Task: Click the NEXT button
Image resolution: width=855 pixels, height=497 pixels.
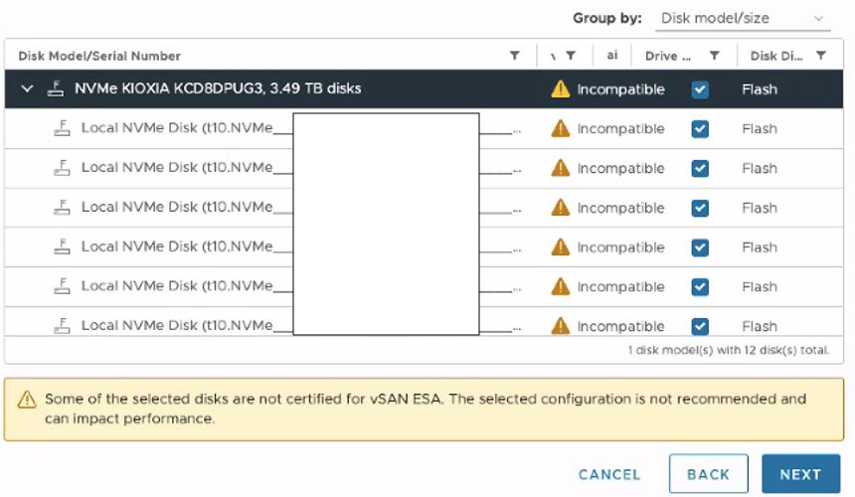Action: [x=800, y=474]
